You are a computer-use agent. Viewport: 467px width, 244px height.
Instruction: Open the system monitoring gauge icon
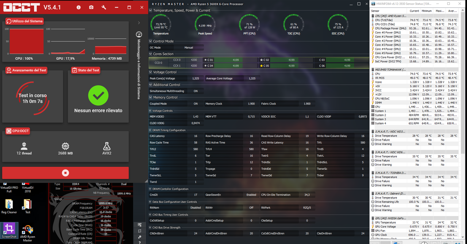pyautogui.click(x=139, y=35)
